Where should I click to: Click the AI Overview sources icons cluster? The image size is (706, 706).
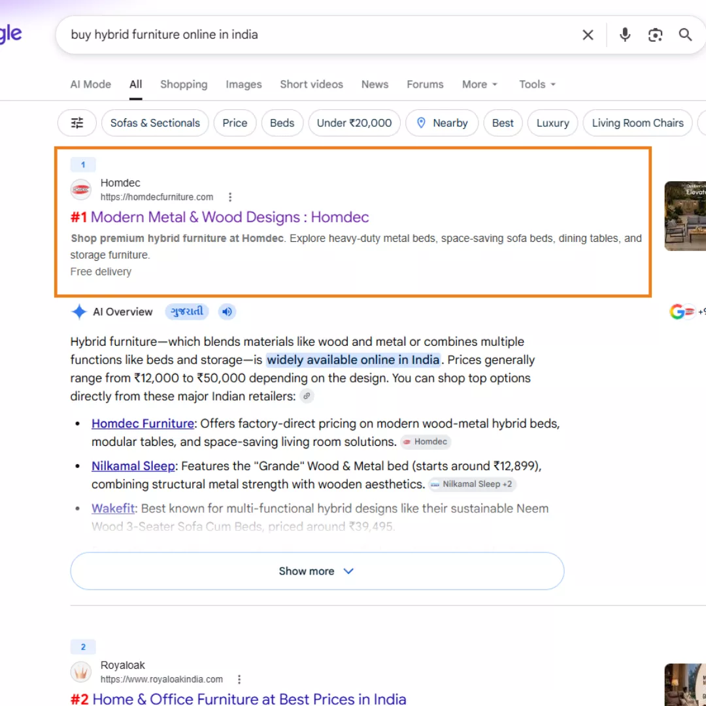click(x=687, y=312)
